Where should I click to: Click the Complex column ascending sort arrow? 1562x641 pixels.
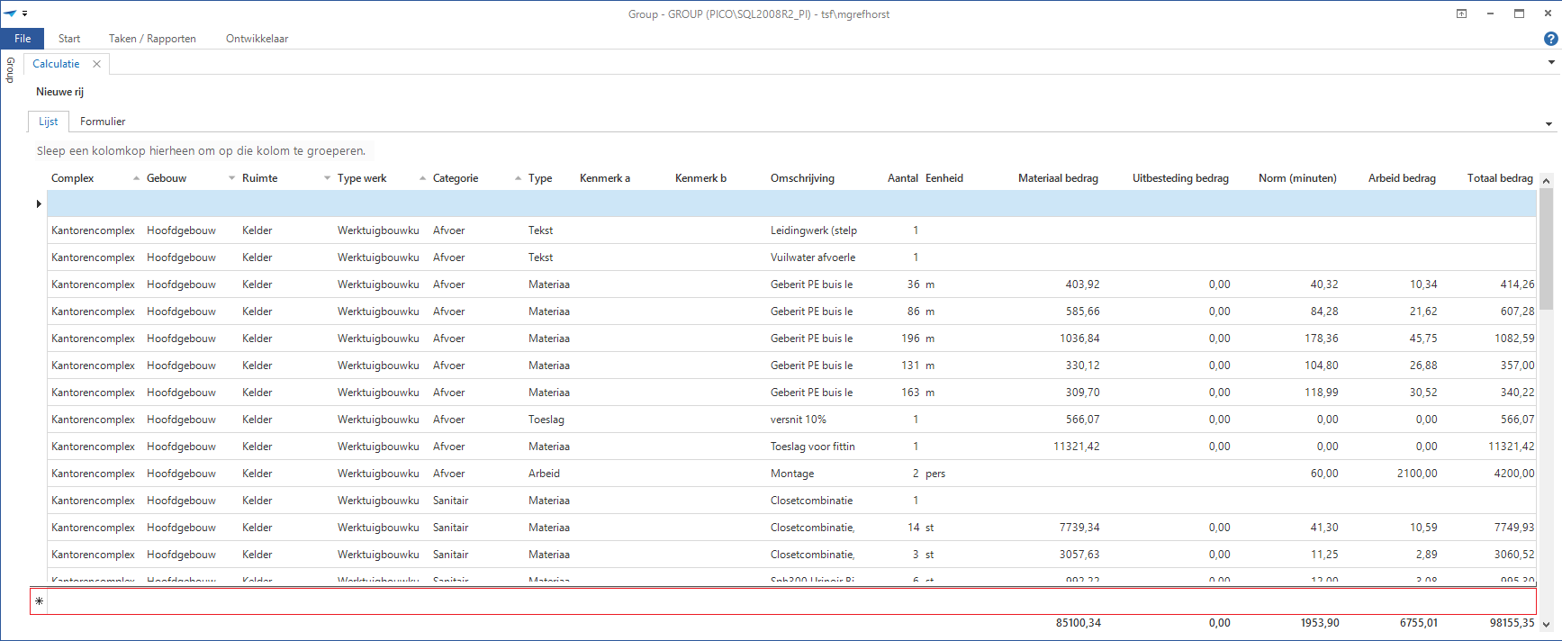click(137, 178)
